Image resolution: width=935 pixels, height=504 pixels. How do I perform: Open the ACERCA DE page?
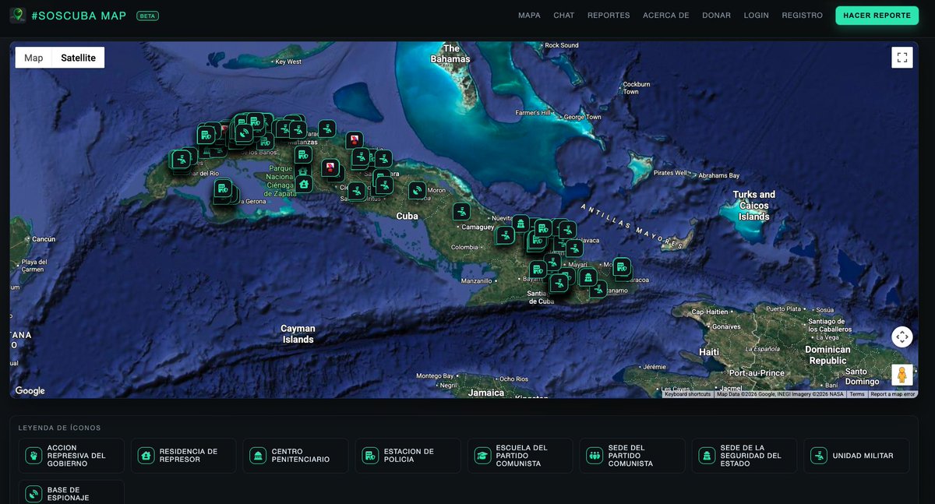(x=666, y=16)
